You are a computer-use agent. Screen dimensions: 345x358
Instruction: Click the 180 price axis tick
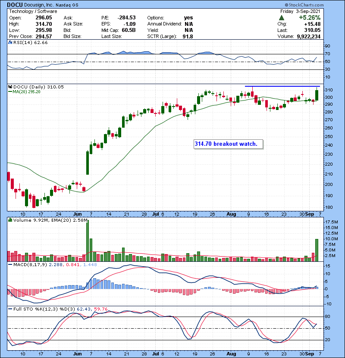click(329, 207)
